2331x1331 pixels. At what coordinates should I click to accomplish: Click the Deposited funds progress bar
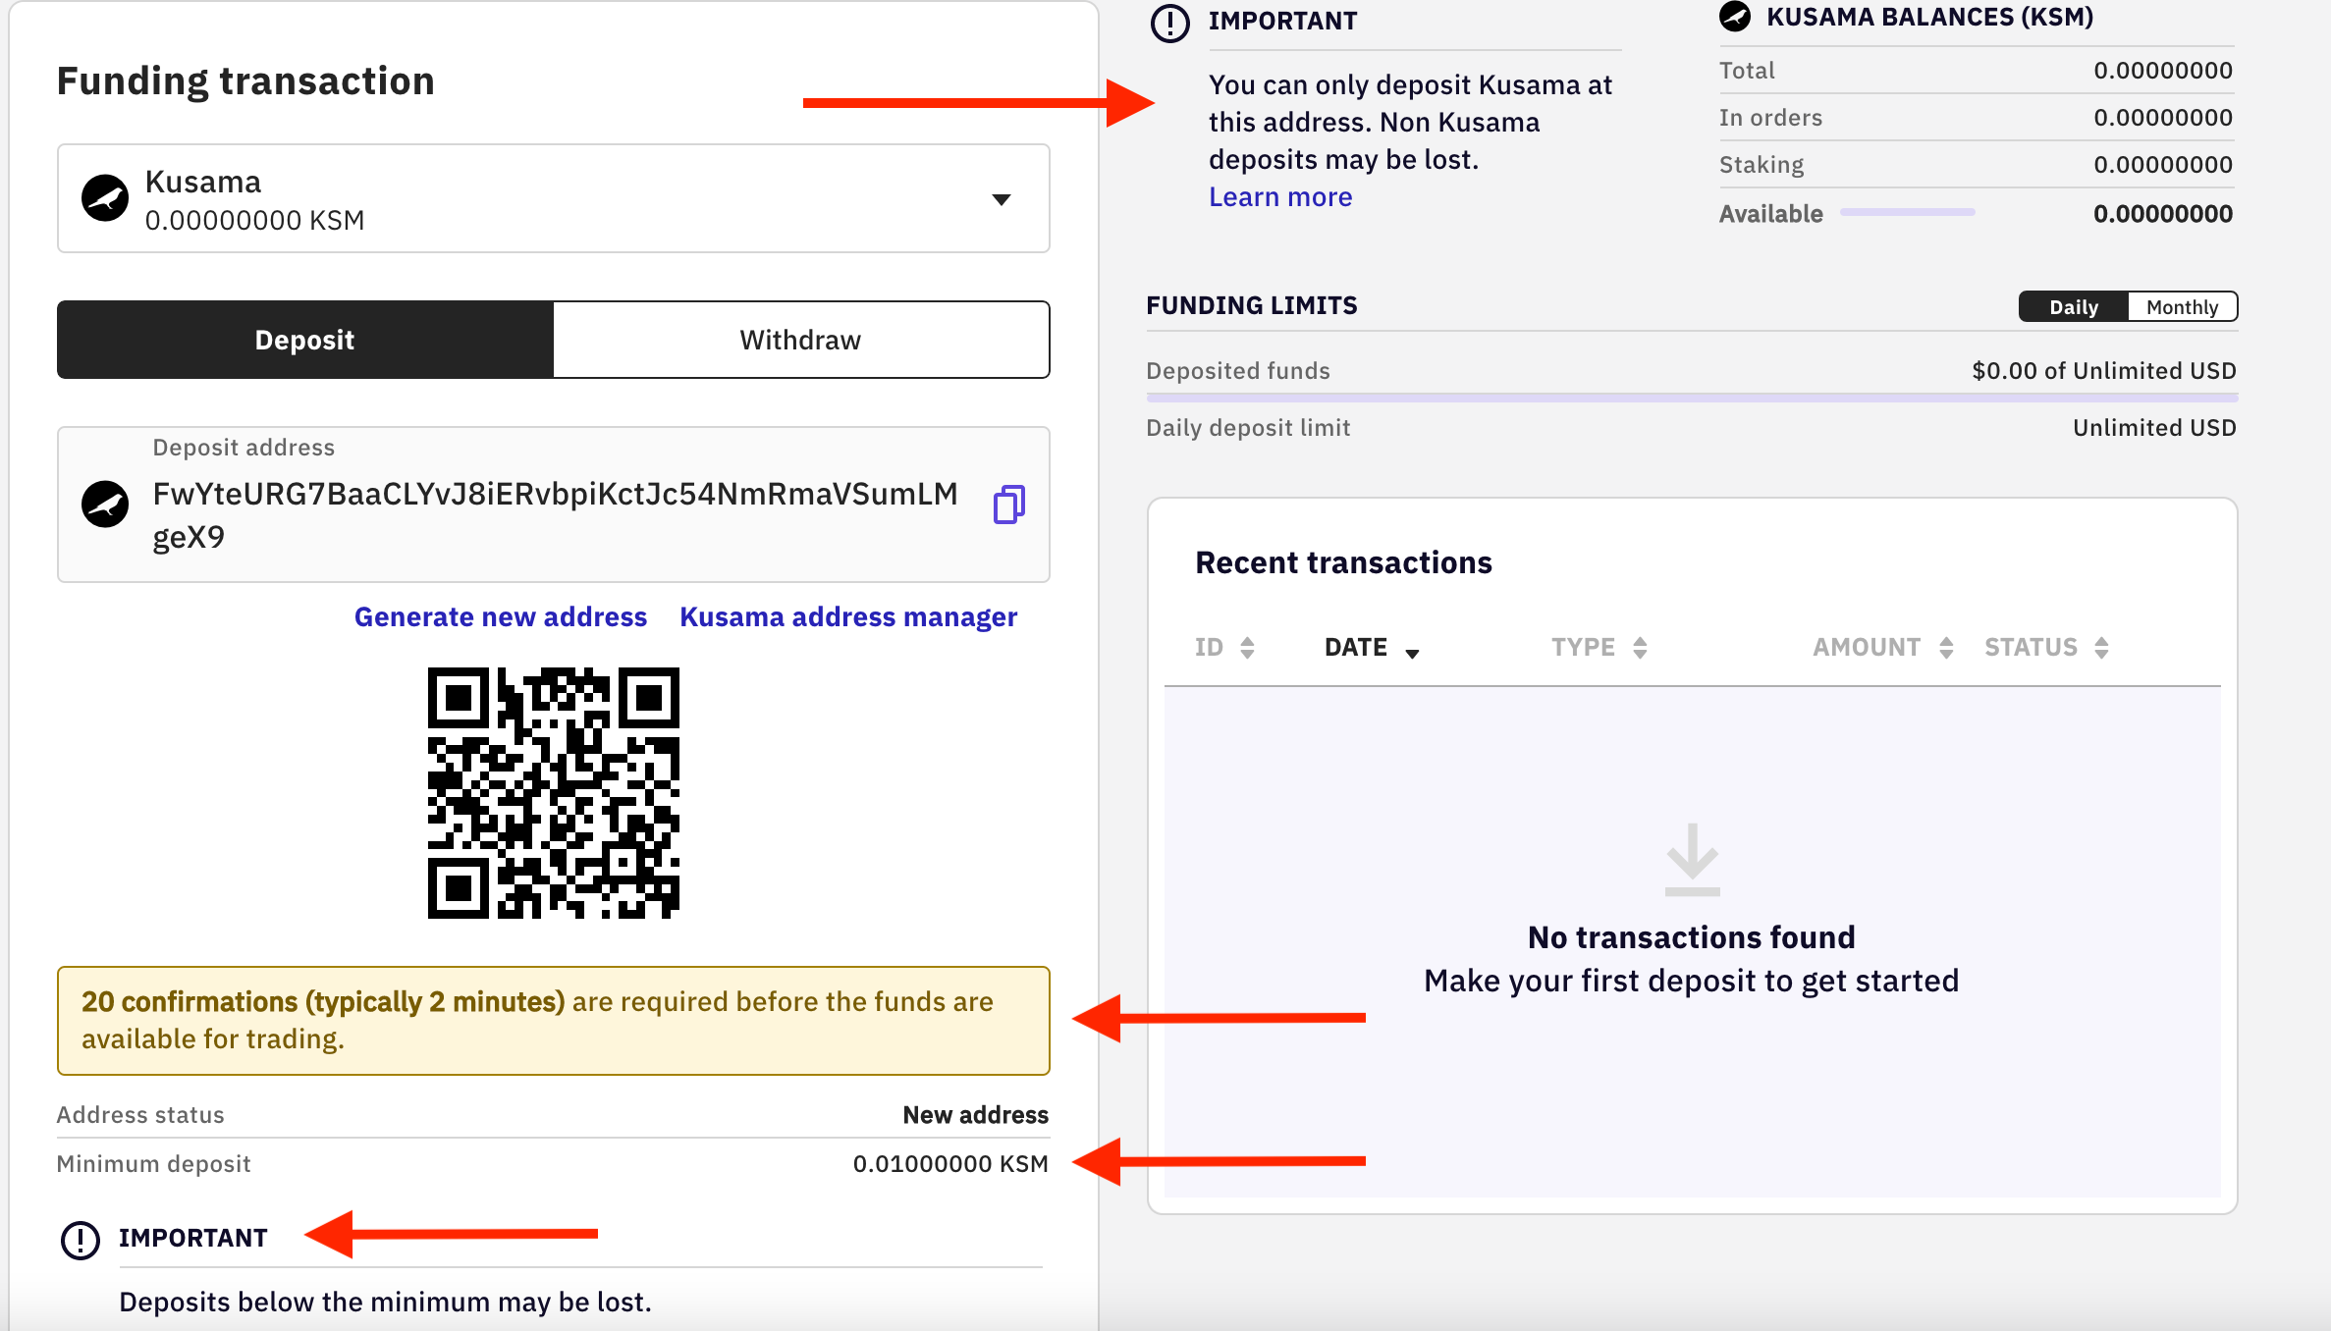[1692, 398]
